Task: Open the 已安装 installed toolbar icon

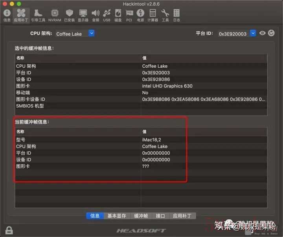Action: 70,15
